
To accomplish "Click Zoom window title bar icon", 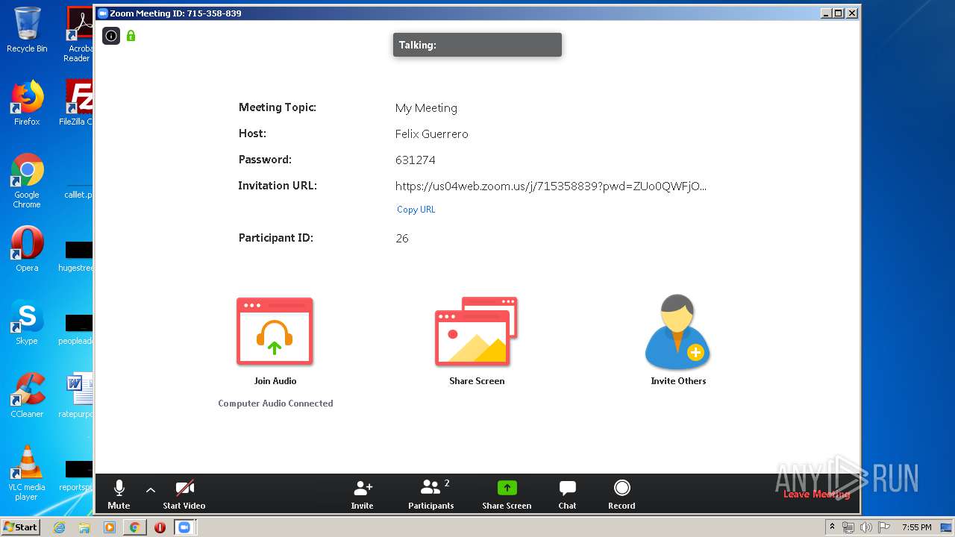I will [x=103, y=13].
